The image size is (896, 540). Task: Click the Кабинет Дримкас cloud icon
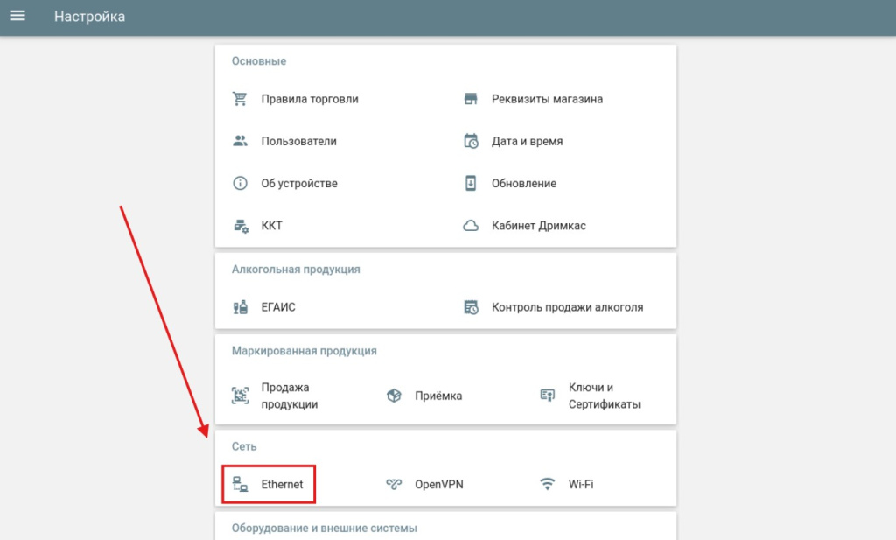coord(472,225)
